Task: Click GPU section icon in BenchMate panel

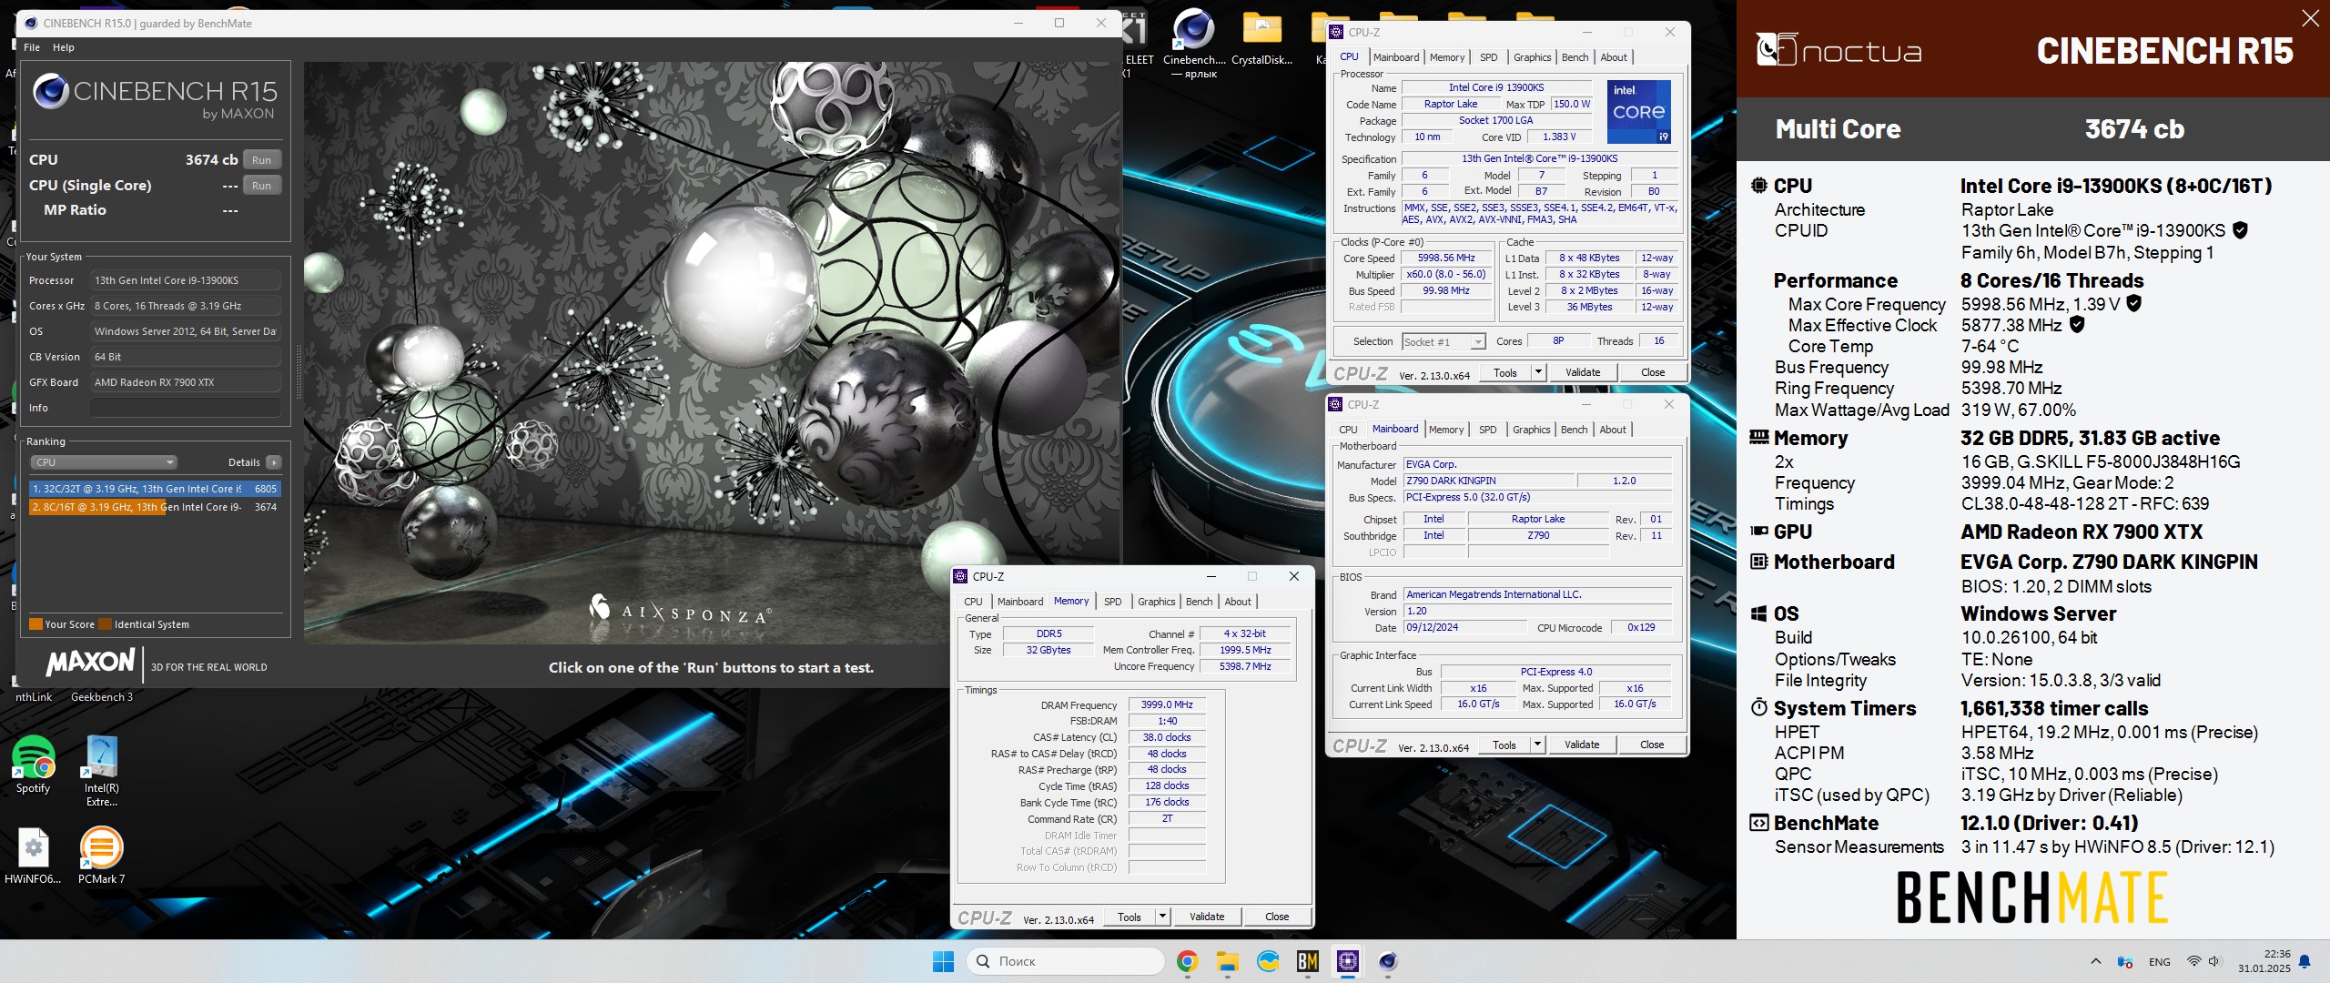Action: point(1759,532)
